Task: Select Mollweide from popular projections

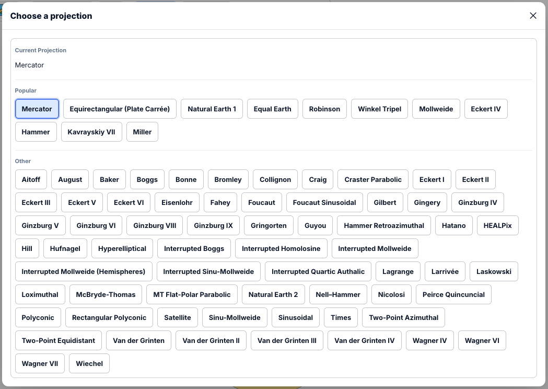Action: pyautogui.click(x=436, y=109)
